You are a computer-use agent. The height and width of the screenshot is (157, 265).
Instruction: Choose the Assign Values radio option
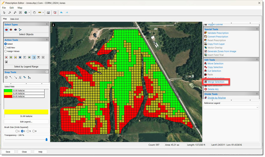click(5, 51)
